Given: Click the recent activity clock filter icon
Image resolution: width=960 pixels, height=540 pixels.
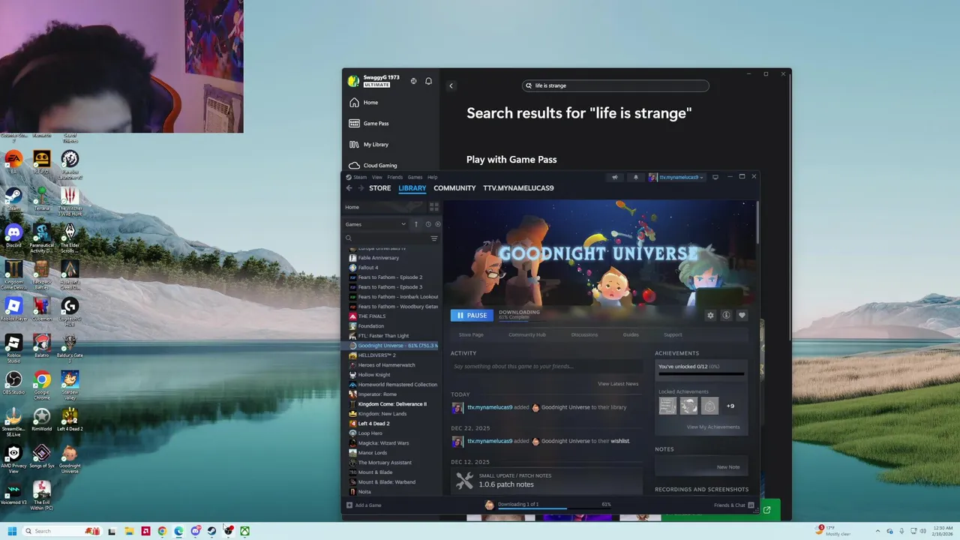Looking at the screenshot, I should 428,224.
